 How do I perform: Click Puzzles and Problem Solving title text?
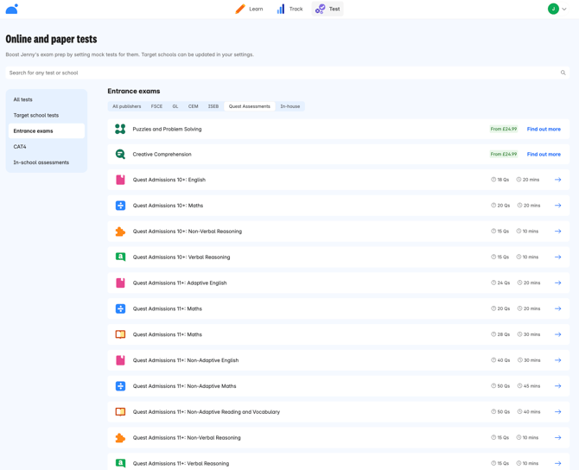tap(167, 130)
